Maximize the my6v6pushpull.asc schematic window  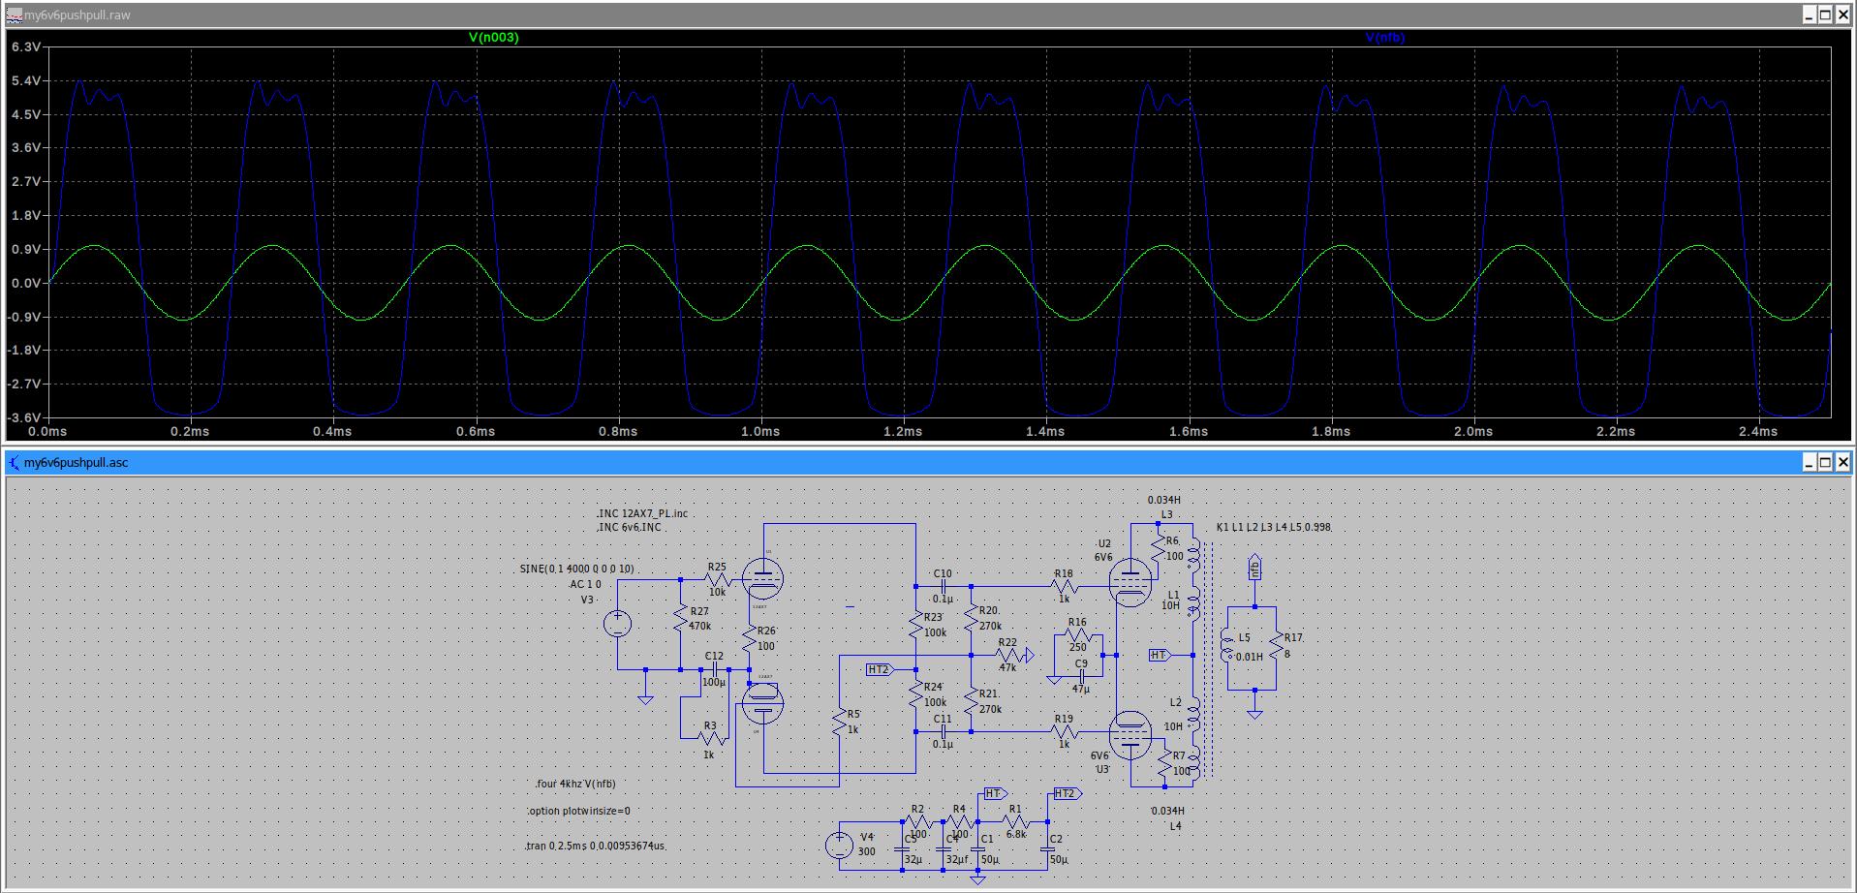(1825, 462)
